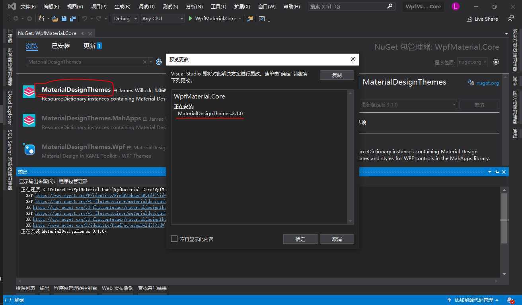Open NuGet settings gear icon
Screen dimensions: 522x305
coord(496,62)
